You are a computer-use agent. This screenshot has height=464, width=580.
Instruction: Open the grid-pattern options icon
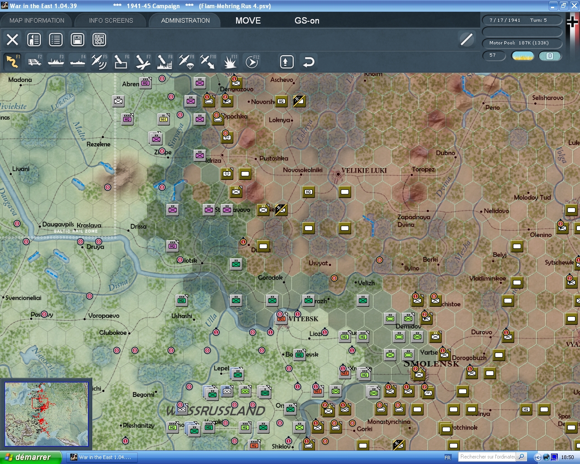(99, 39)
